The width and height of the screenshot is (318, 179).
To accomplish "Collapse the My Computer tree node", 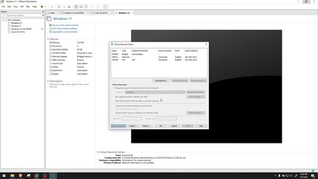I will pyautogui.click(x=3, y=20).
